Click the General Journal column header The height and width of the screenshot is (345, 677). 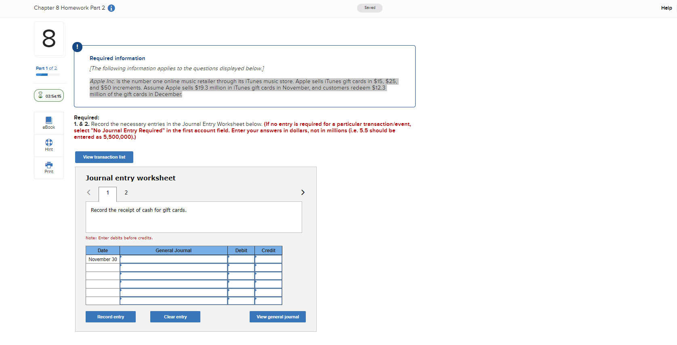click(174, 251)
